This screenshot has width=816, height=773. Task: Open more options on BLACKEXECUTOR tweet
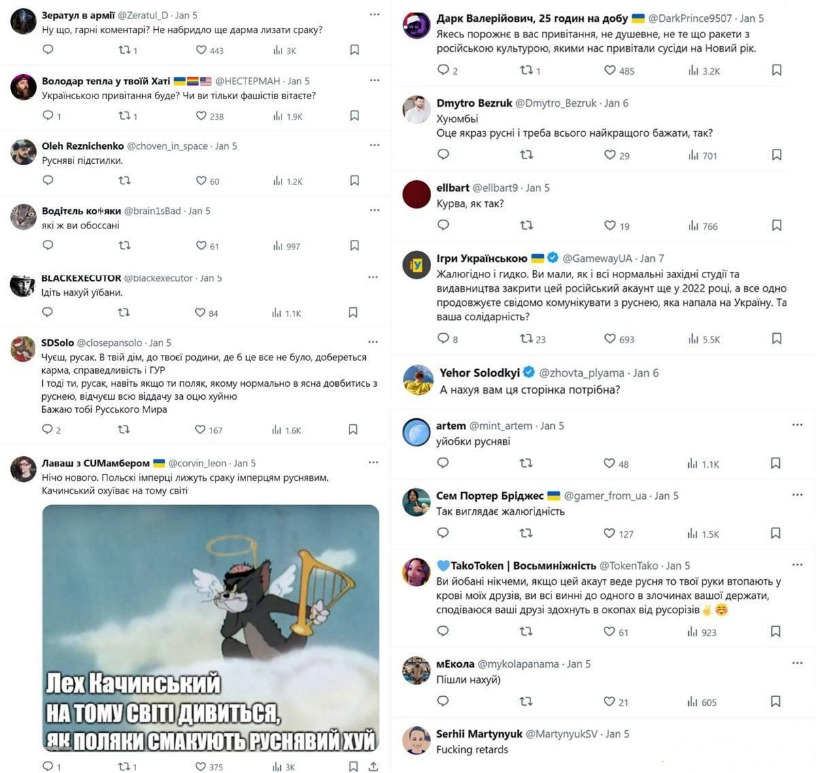tap(373, 277)
